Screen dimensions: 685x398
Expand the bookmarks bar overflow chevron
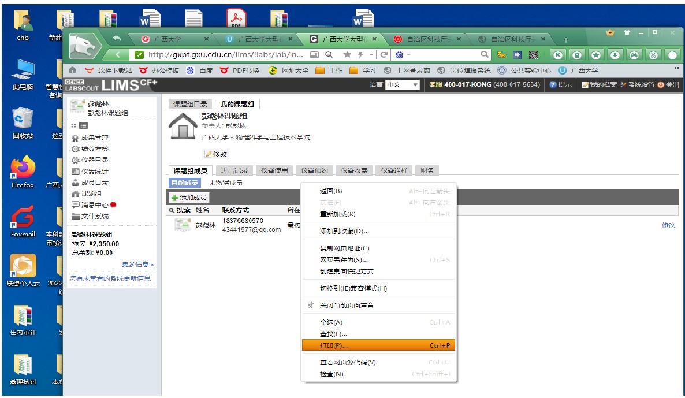(676, 70)
